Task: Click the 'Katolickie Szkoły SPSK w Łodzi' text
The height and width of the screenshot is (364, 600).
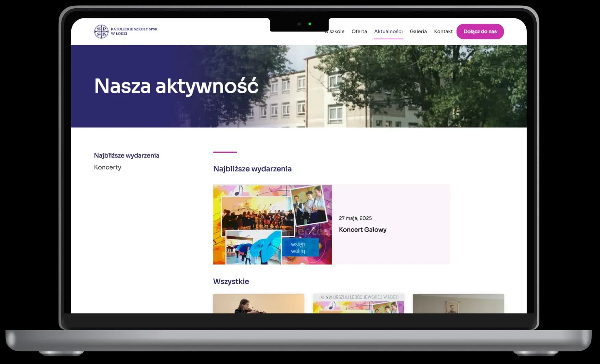Action: tap(134, 31)
